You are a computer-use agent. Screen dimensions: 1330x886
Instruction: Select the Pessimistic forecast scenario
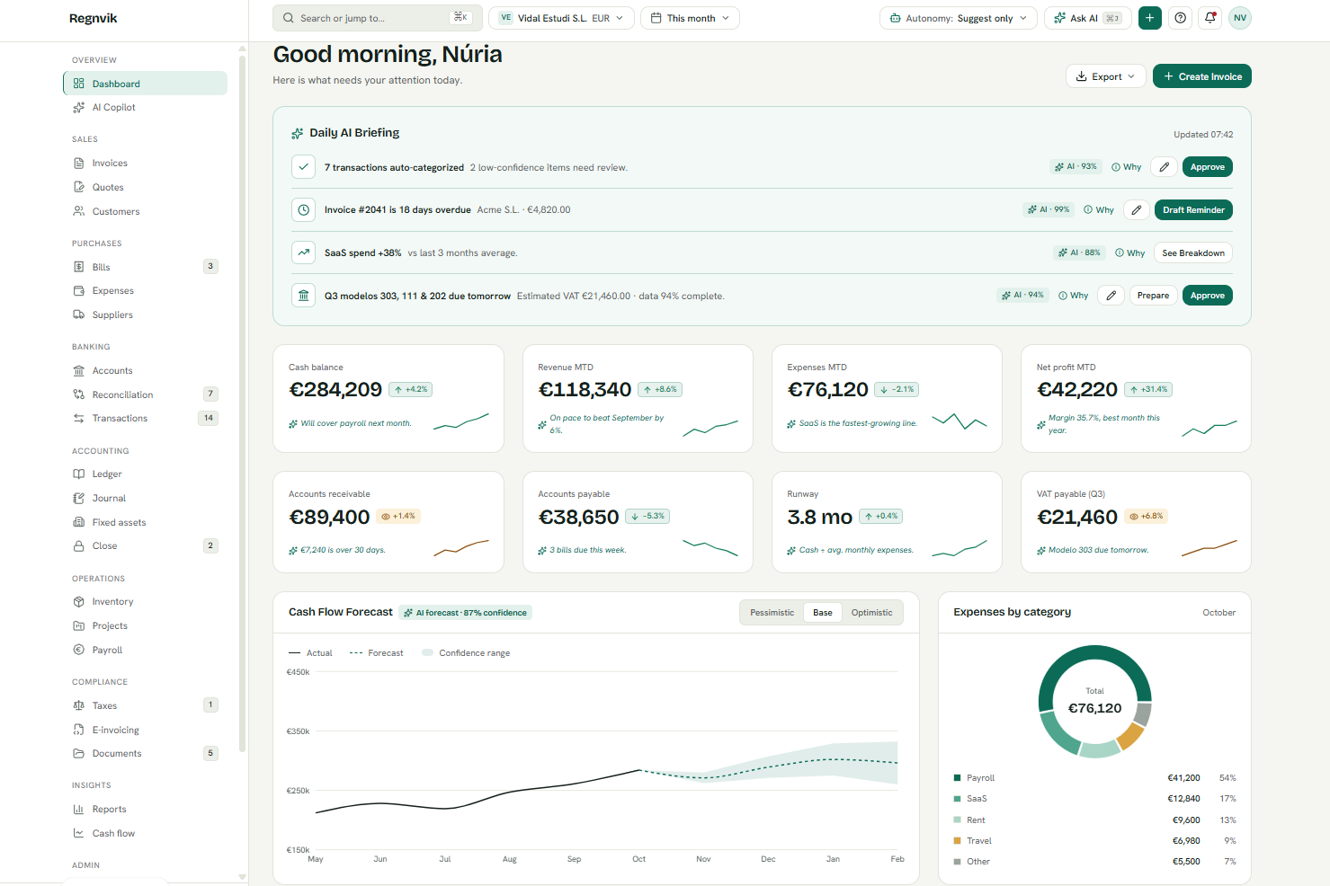772,613
